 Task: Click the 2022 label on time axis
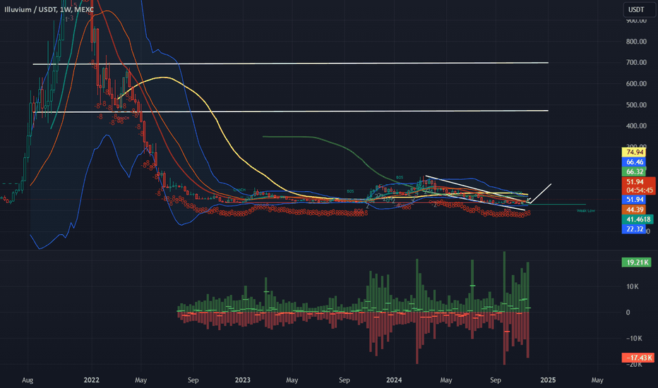tap(92, 380)
